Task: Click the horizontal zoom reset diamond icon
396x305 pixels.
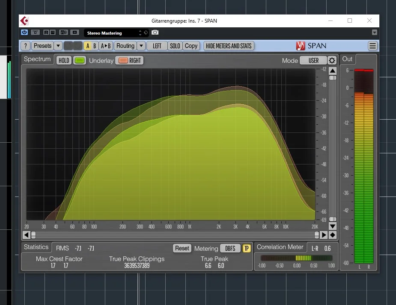Action: [333, 235]
